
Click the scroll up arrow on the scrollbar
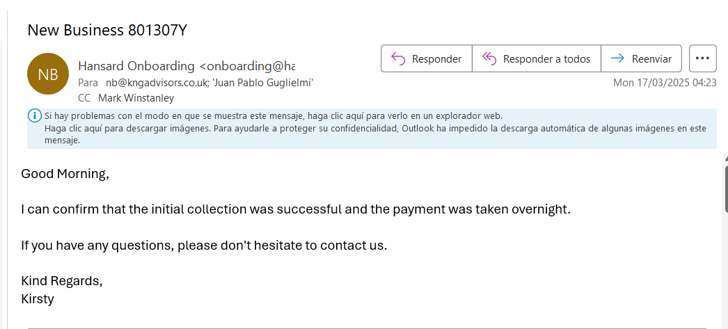click(725, 158)
